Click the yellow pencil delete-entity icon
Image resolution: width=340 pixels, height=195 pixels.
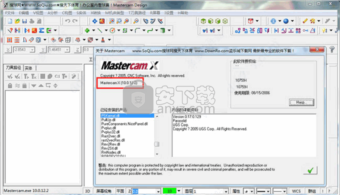305,21
